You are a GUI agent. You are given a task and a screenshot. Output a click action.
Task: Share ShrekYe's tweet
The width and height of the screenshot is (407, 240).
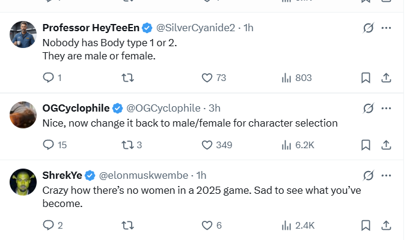pos(387,226)
